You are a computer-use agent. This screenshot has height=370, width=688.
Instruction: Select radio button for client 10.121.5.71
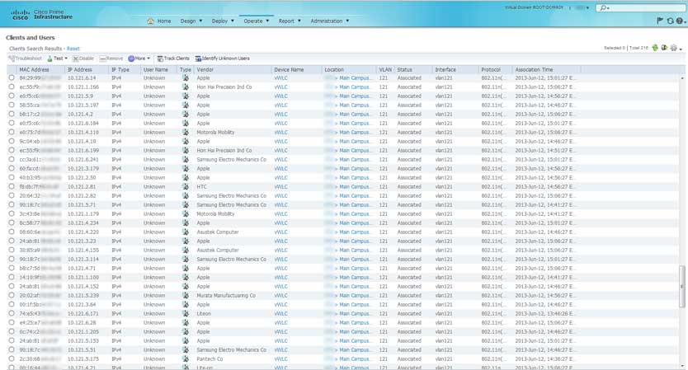[12, 204]
